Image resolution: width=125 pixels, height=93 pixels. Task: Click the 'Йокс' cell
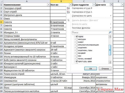[27, 88]
